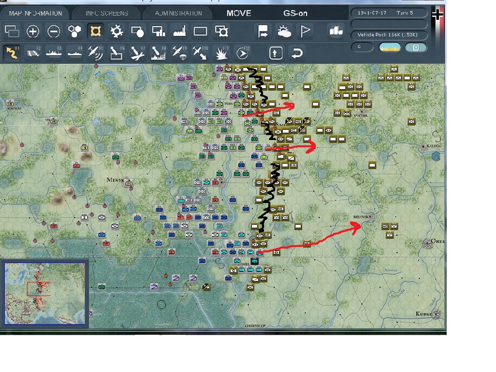
Task: Click the F11 explosion icon
Action: (221, 53)
